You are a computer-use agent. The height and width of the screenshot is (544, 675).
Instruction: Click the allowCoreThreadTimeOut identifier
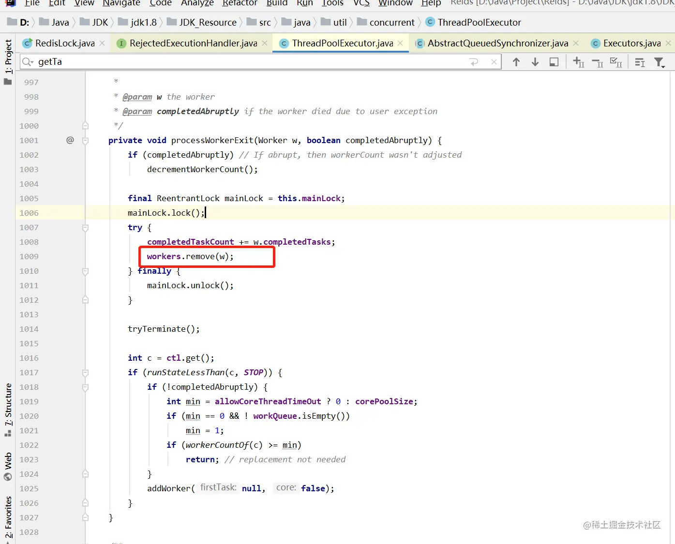click(268, 401)
